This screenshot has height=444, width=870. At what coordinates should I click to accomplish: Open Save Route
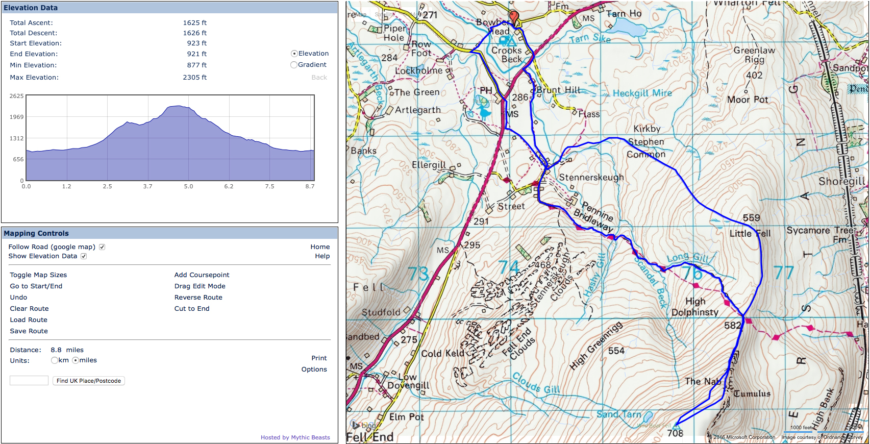point(29,331)
